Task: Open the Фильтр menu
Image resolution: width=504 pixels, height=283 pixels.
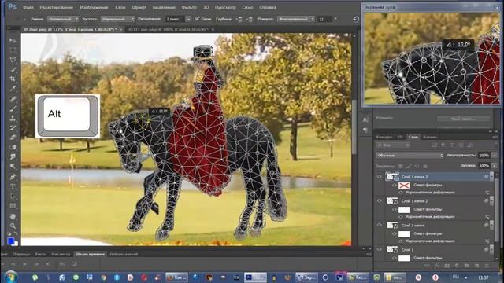Action: click(x=189, y=7)
